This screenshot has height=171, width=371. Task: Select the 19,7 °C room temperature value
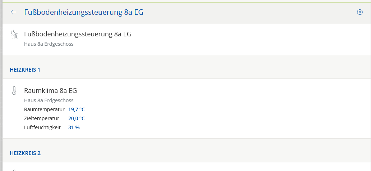(76, 109)
